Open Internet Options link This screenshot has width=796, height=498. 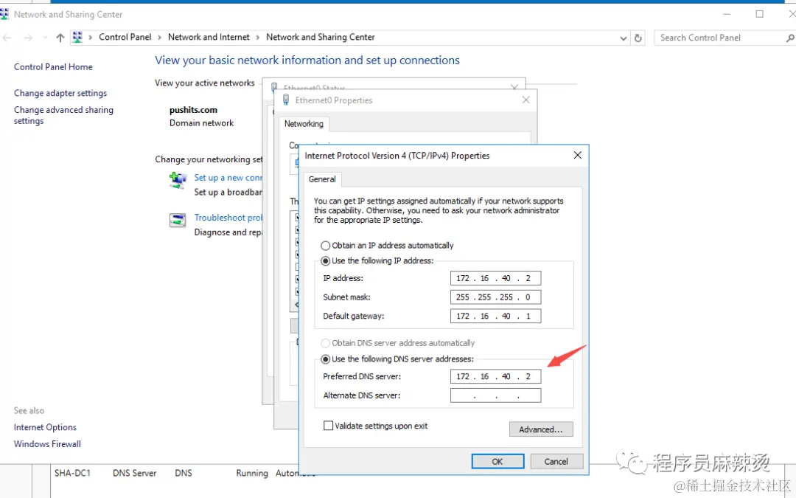tap(45, 427)
